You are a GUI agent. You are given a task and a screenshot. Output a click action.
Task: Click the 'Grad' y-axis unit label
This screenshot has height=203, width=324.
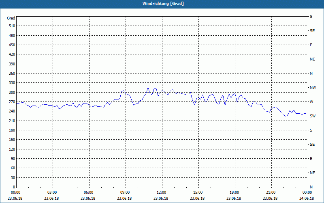pyautogui.click(x=11, y=18)
